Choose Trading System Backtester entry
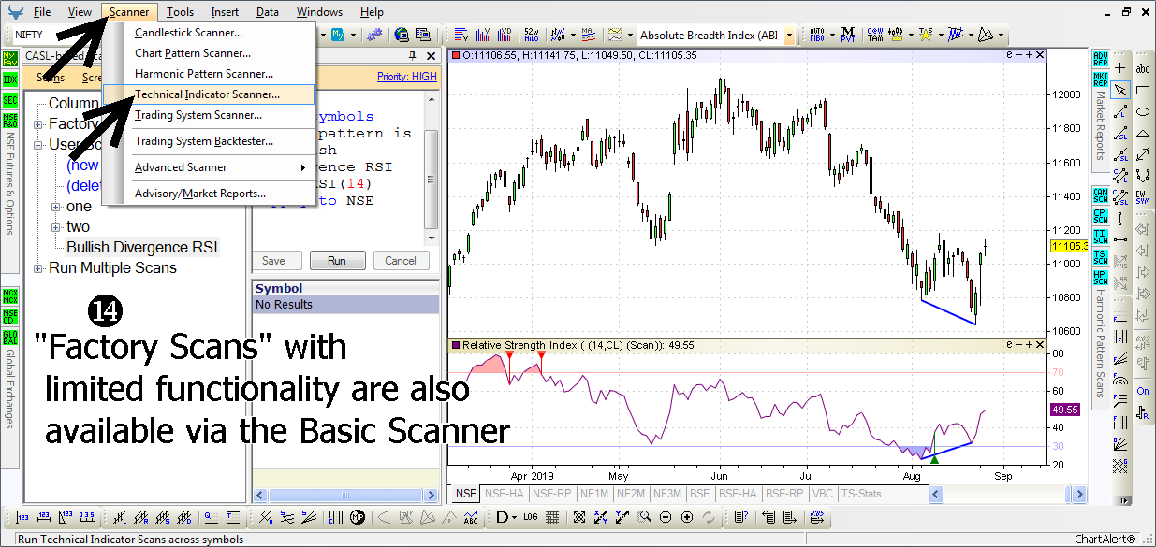The width and height of the screenshot is (1156, 547). [208, 141]
